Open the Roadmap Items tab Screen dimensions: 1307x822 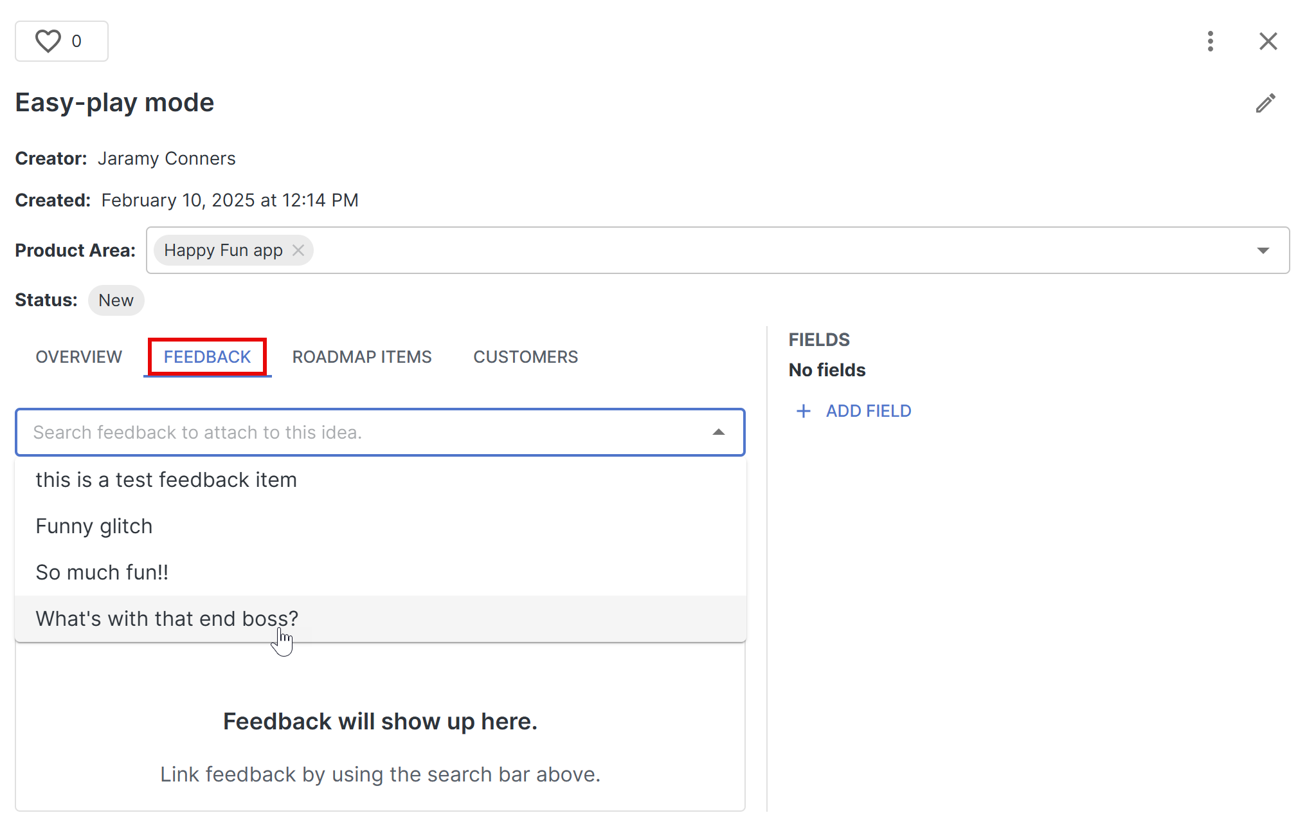[361, 357]
